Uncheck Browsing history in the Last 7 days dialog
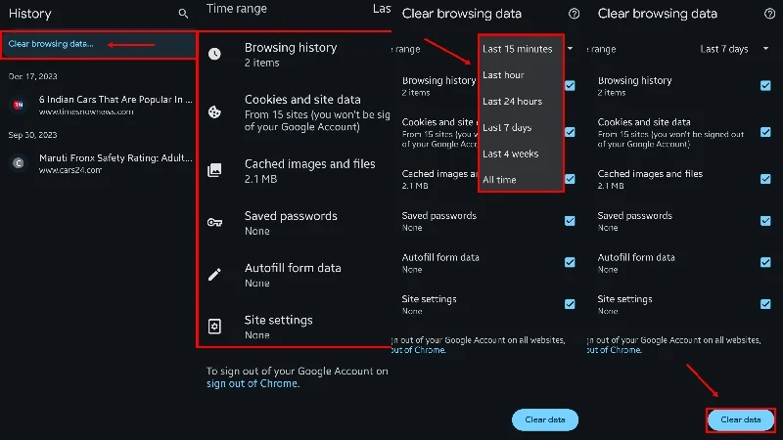783x440 pixels. pyautogui.click(x=765, y=86)
